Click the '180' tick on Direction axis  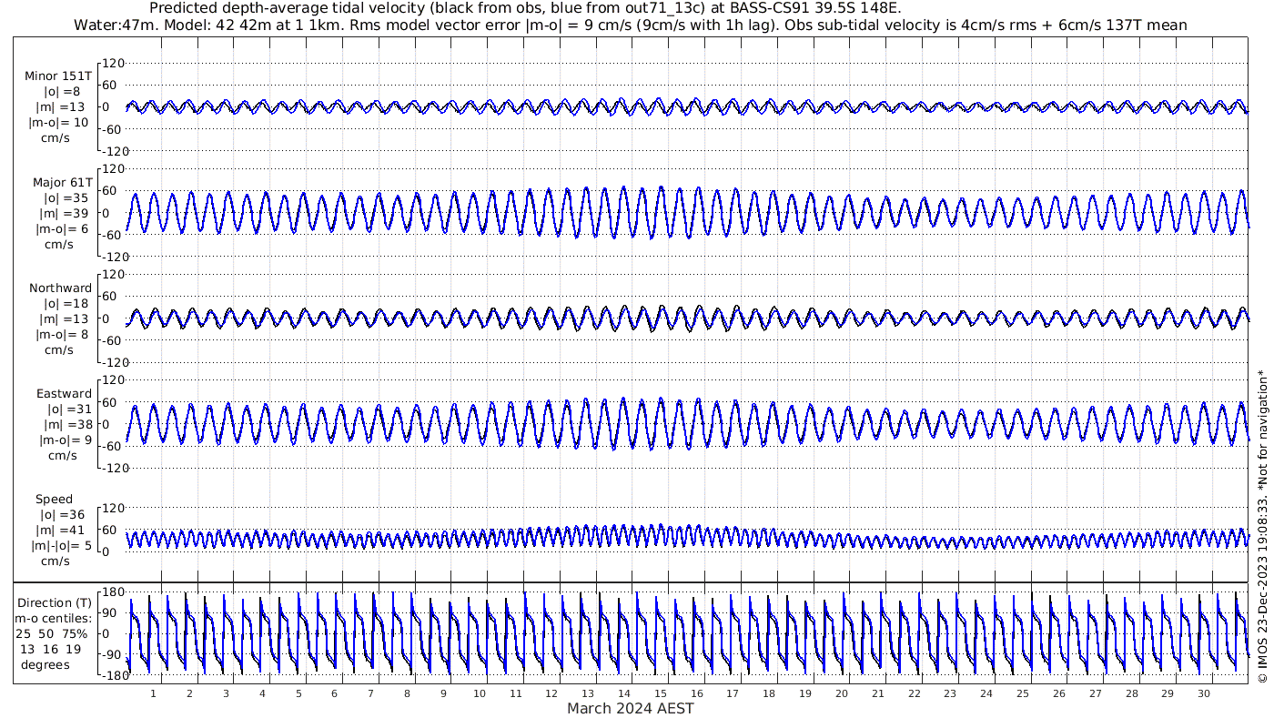pos(113,591)
